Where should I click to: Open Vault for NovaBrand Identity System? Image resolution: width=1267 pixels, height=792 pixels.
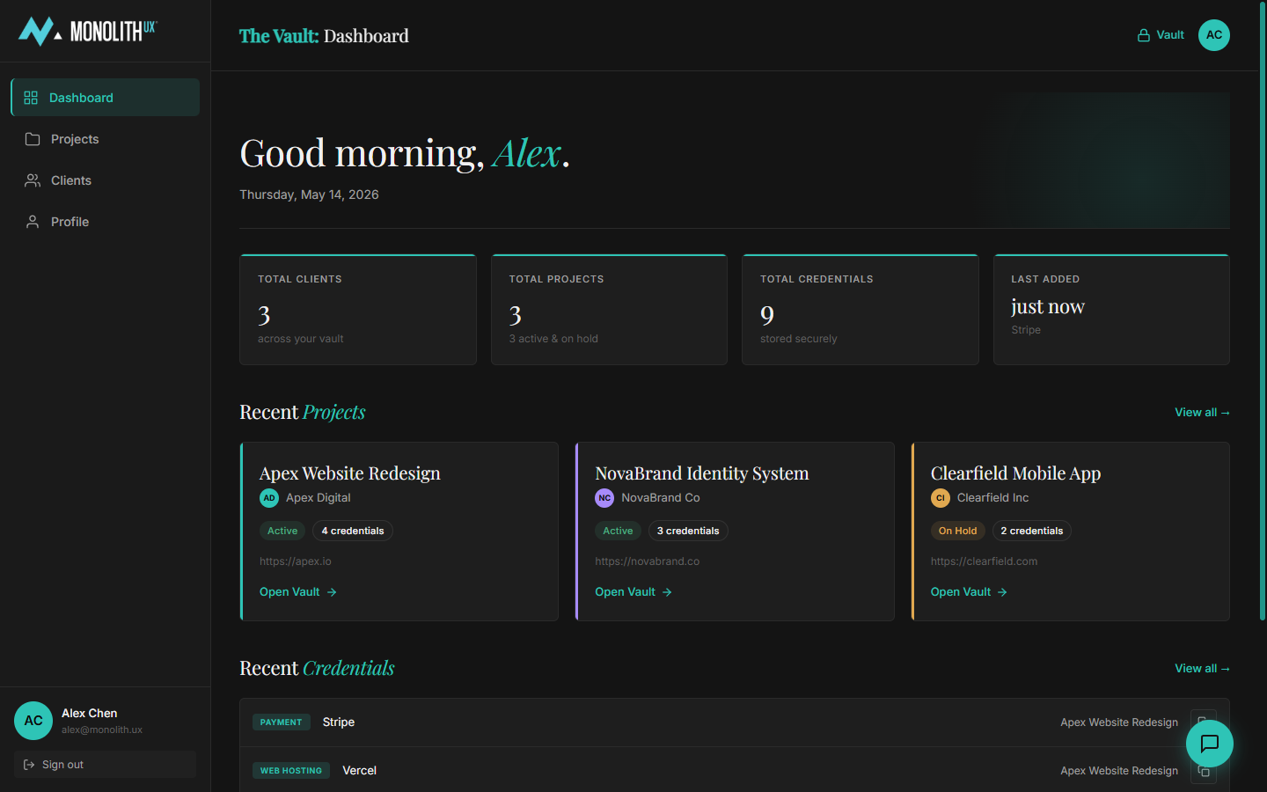pyautogui.click(x=633, y=592)
